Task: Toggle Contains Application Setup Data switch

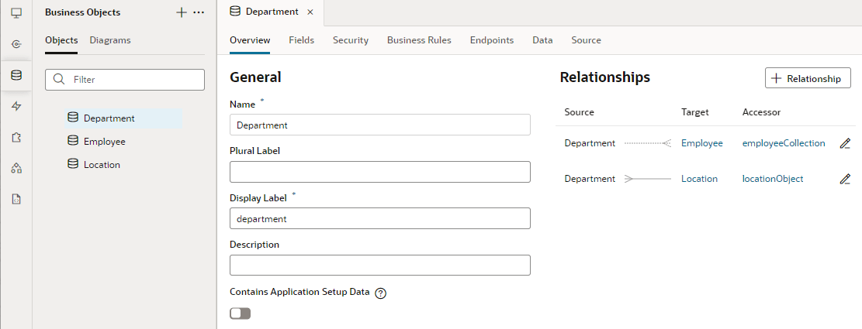Action: coord(241,314)
